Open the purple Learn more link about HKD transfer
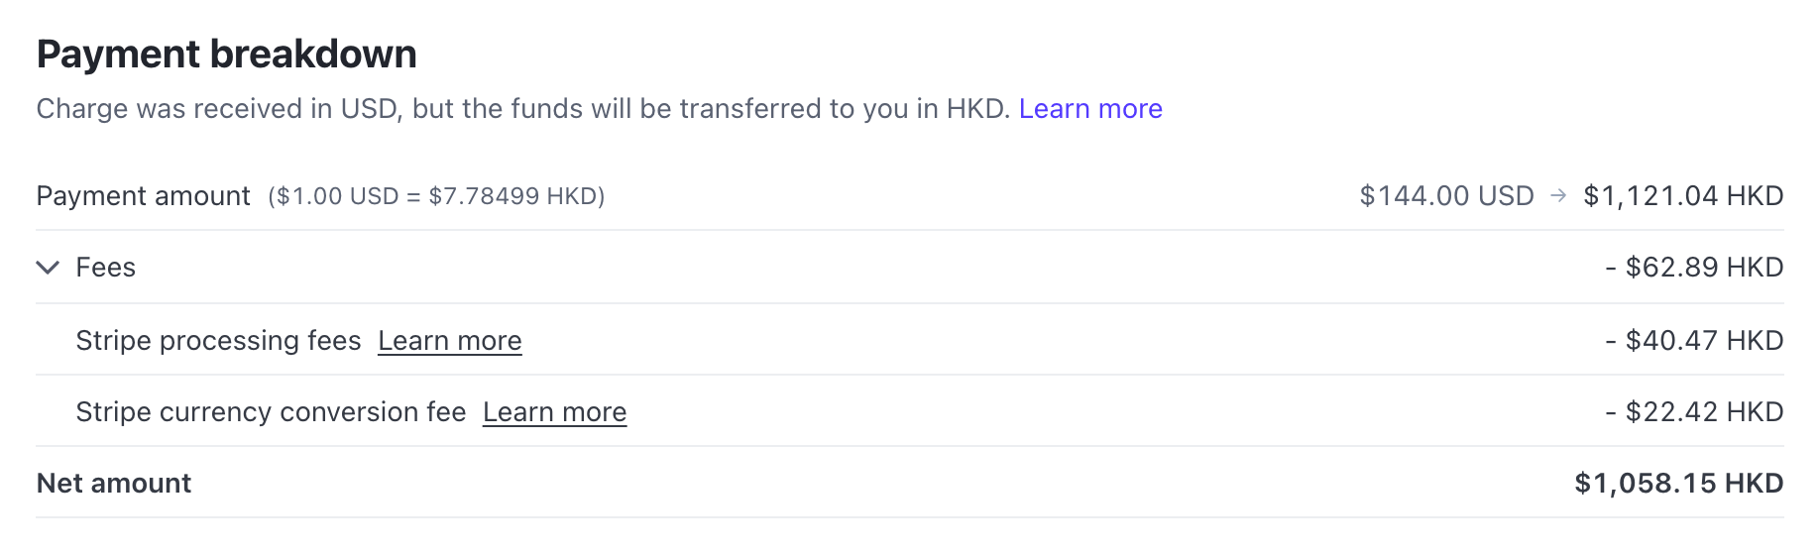Image resolution: width=1820 pixels, height=555 pixels. click(x=1090, y=109)
